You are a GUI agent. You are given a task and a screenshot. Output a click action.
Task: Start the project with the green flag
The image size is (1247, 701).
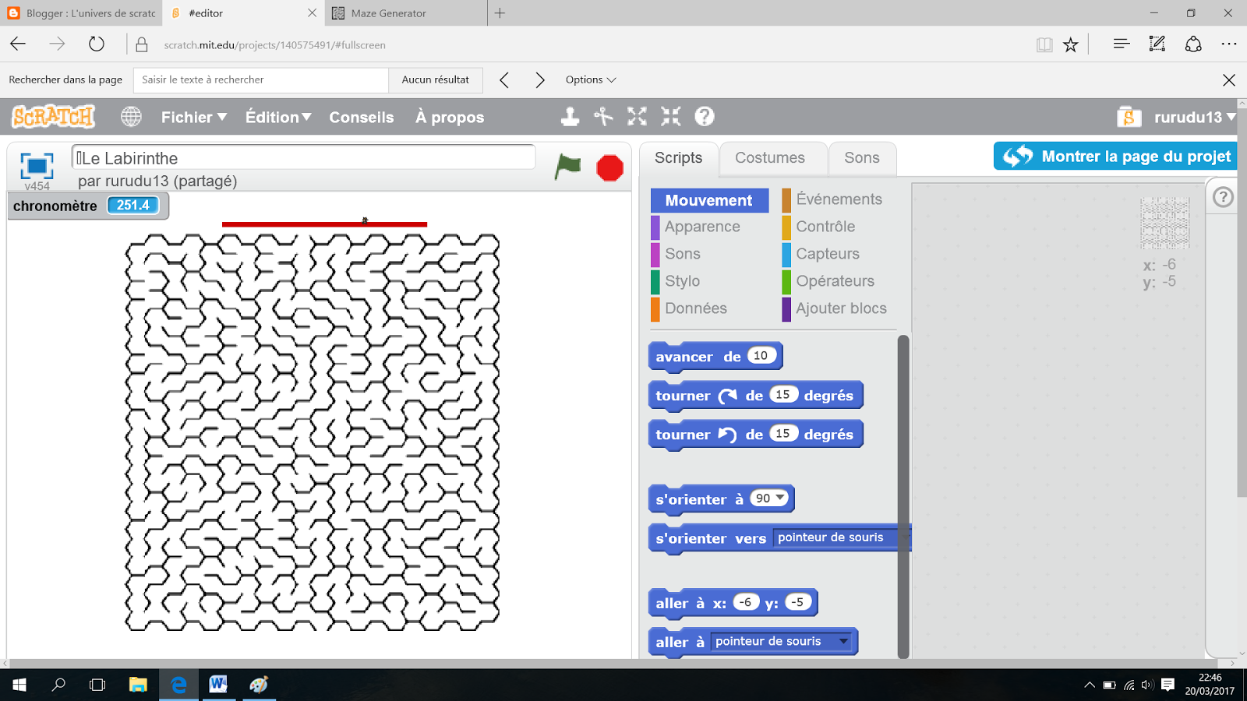pos(567,167)
